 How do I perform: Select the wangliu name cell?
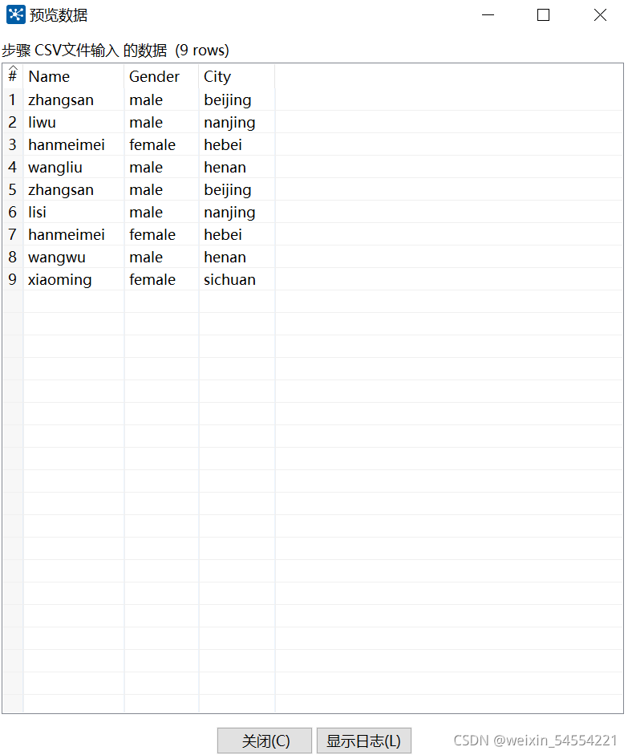(x=74, y=167)
